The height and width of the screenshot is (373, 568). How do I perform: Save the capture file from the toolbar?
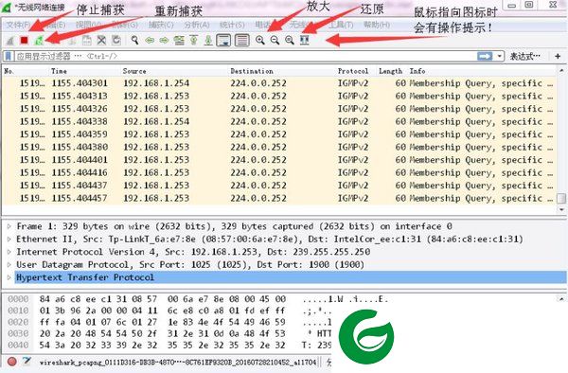87,40
